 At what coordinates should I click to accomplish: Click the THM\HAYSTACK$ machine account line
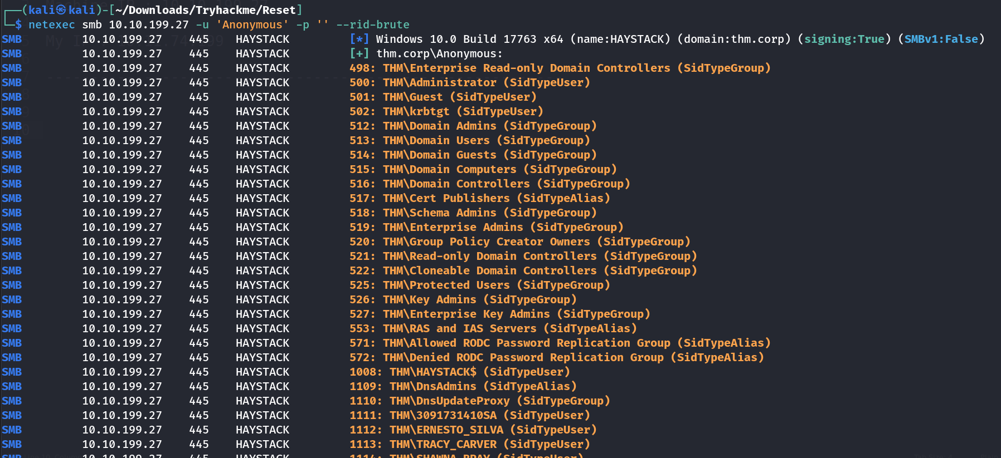point(459,372)
